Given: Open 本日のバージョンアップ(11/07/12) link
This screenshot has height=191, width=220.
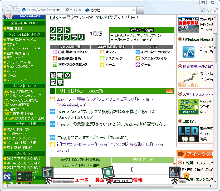Looking at the screenshot, I should click(x=137, y=35).
